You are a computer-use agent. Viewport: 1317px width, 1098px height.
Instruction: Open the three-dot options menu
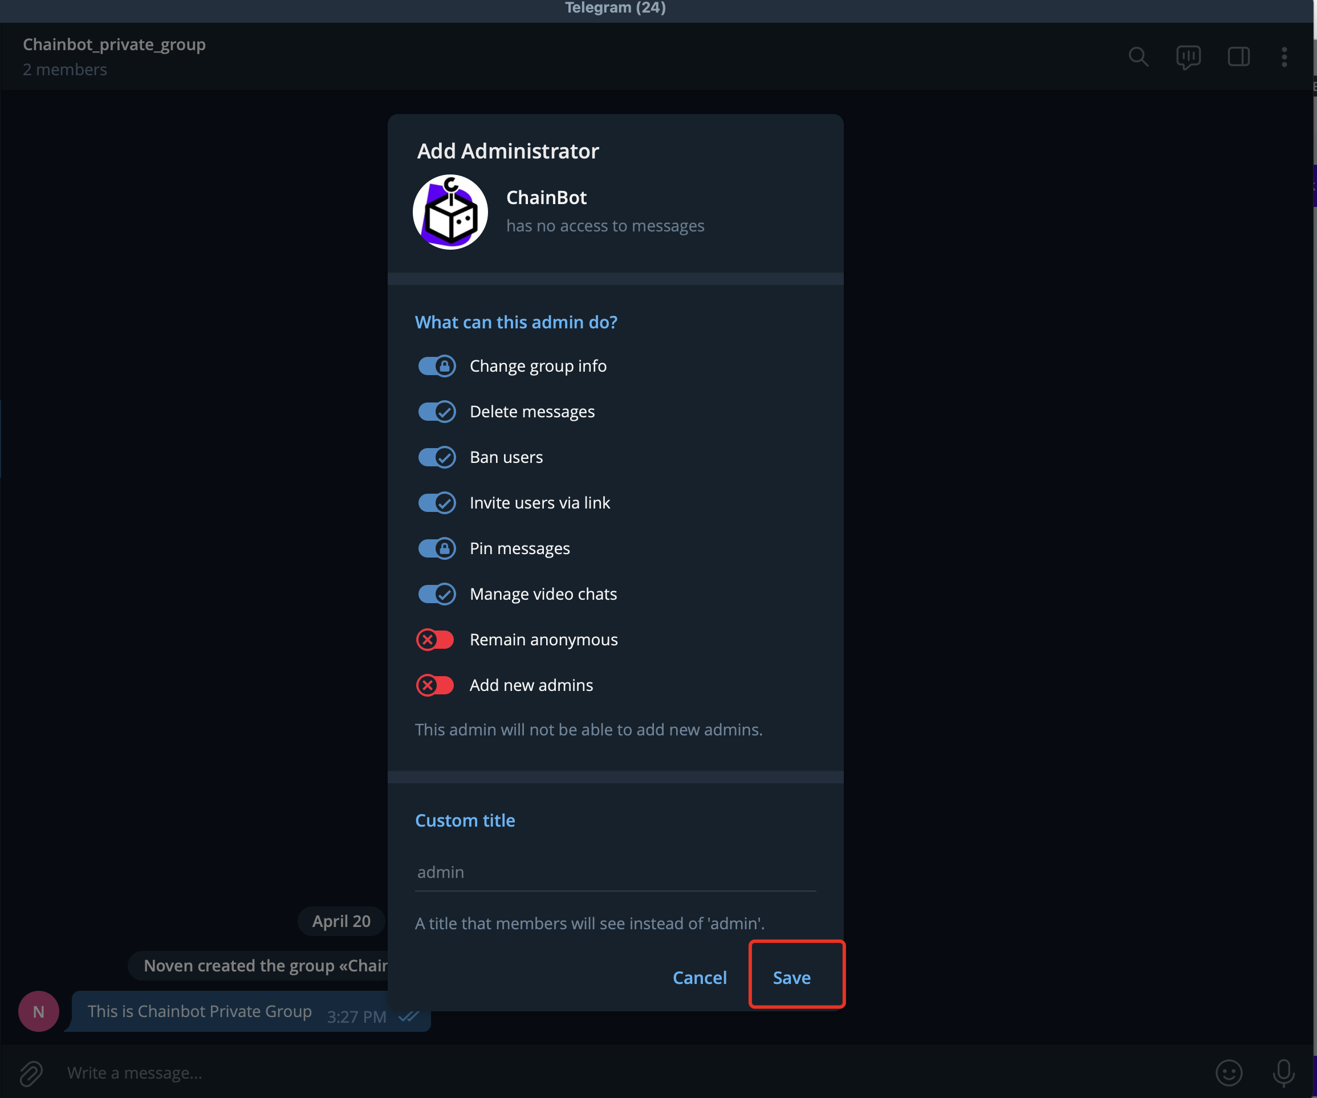[1285, 57]
